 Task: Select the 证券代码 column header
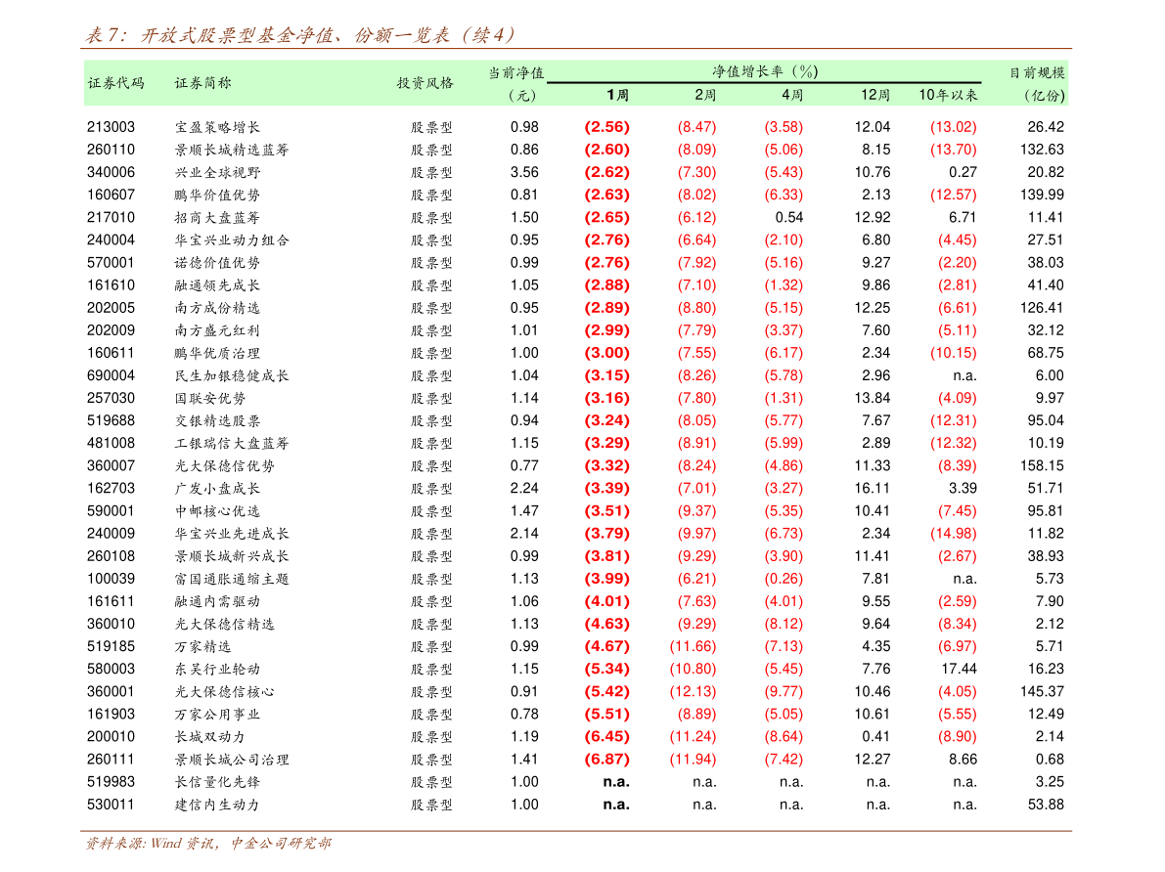point(115,83)
